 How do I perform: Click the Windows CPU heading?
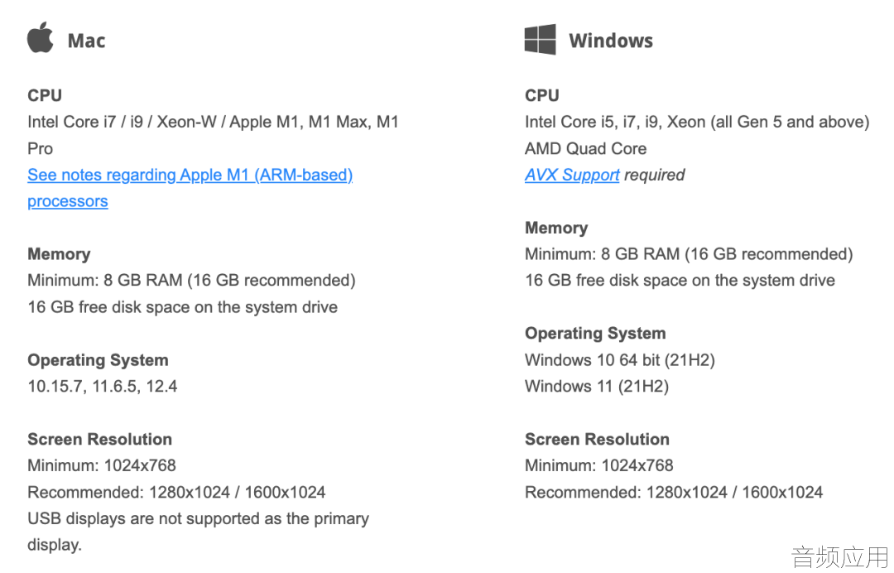(541, 95)
